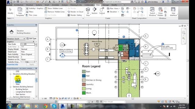Click the Hall blue swatch in legend
The width and height of the screenshot is (195, 109).
[84, 76]
